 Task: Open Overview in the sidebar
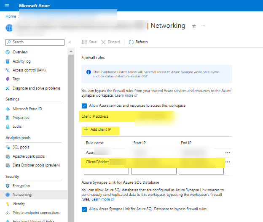(20, 52)
